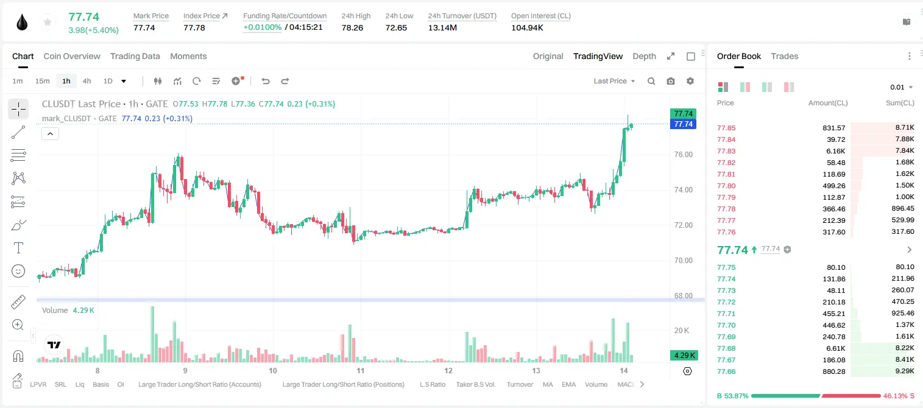Image resolution: width=923 pixels, height=408 pixels.
Task: Add coin to favorites with the star
Action: point(48,23)
